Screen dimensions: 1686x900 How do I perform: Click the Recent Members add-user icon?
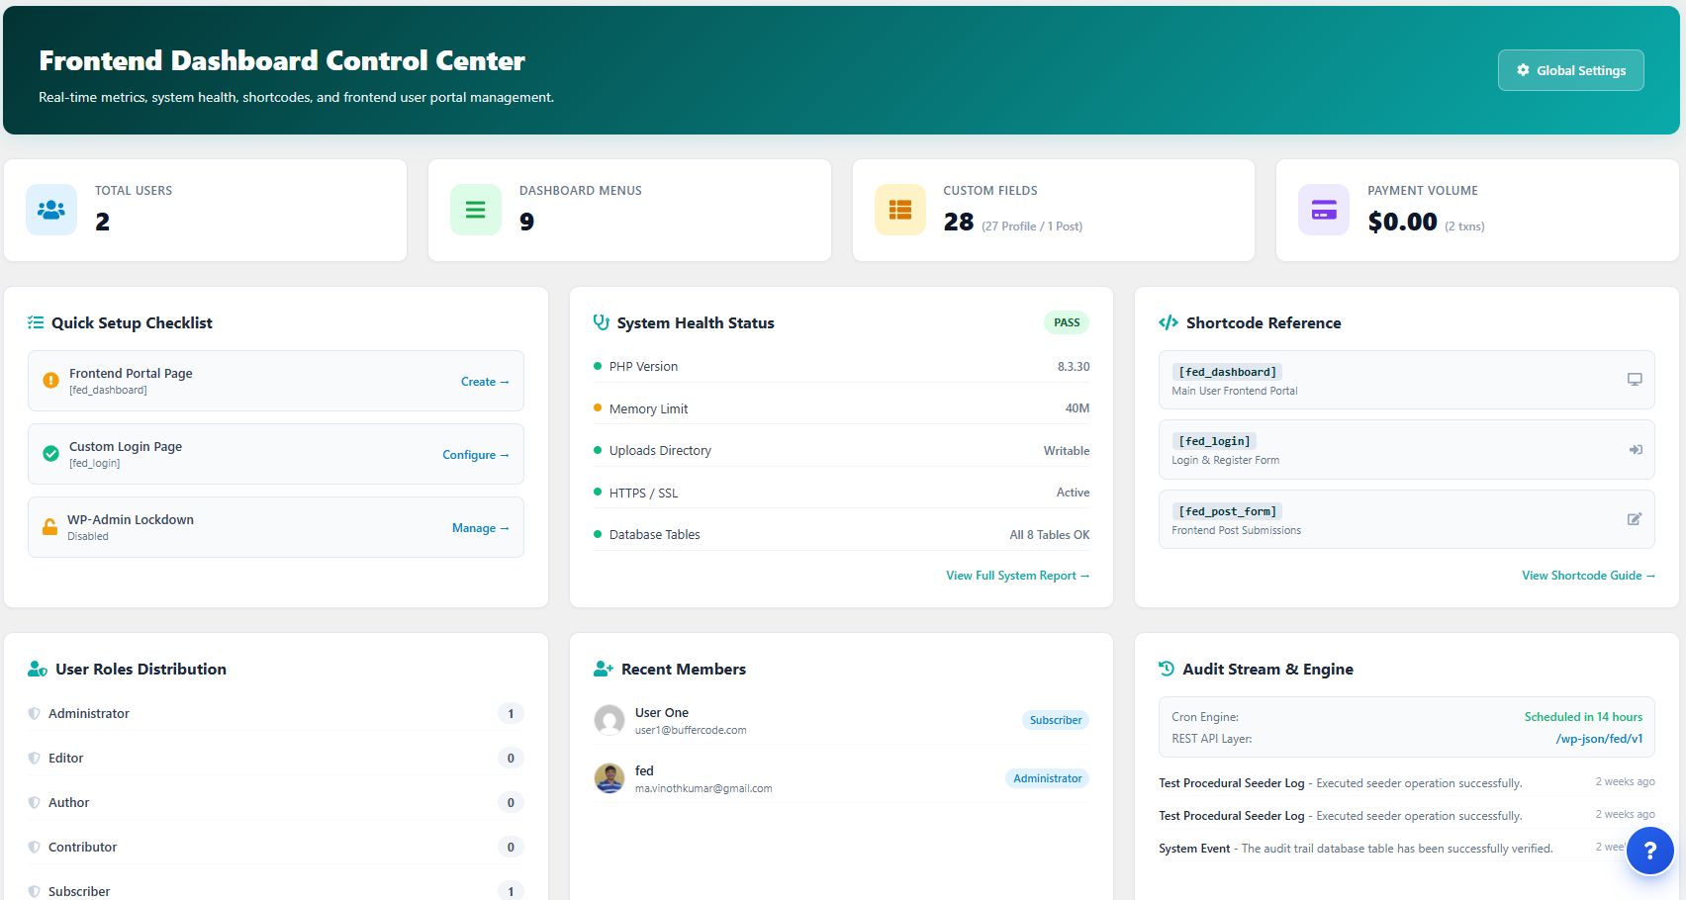pos(604,670)
